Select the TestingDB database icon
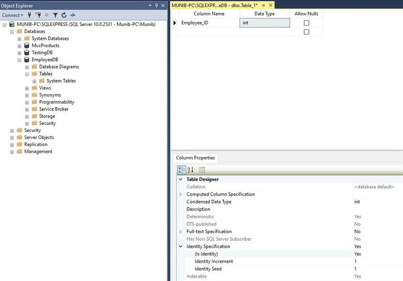403x281 pixels. (x=27, y=53)
